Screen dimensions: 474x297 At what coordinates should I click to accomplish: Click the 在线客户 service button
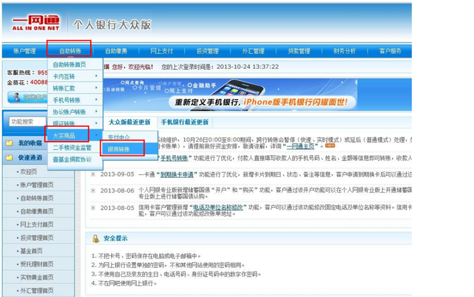[x=27, y=97]
